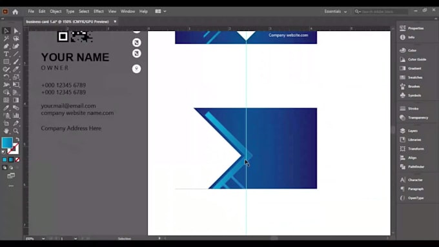The height and width of the screenshot is (247, 439).
Task: Expand the left toolbar double arrows
Action: [x=3, y=19]
